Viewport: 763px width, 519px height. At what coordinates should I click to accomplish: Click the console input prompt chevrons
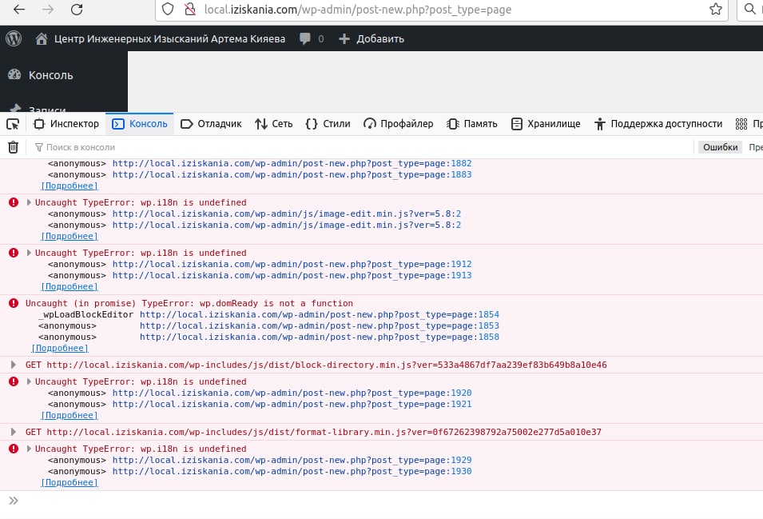13,501
